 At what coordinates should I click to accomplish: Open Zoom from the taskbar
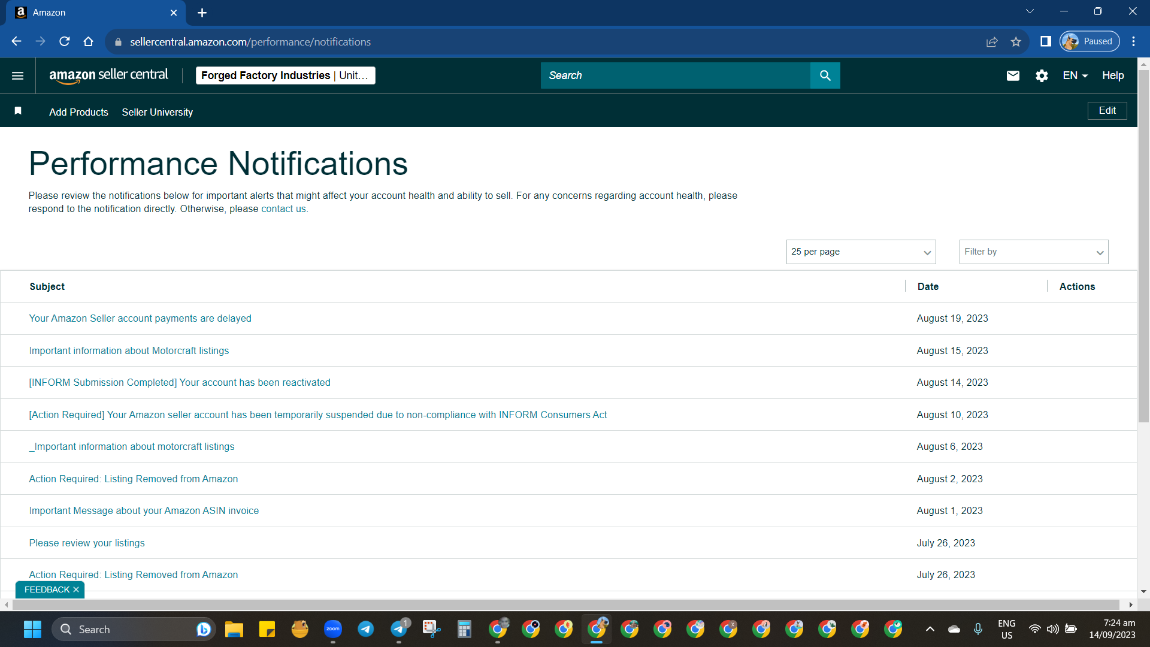click(x=332, y=629)
